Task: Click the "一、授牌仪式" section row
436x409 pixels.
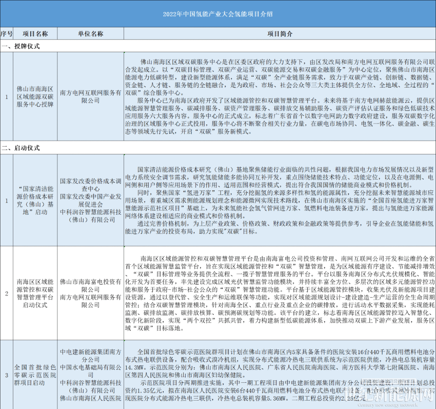Action: 218,46
